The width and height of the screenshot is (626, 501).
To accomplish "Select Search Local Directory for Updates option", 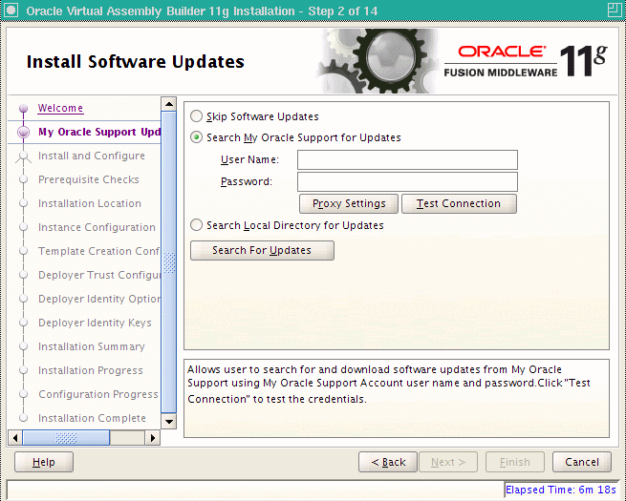I will [x=196, y=225].
